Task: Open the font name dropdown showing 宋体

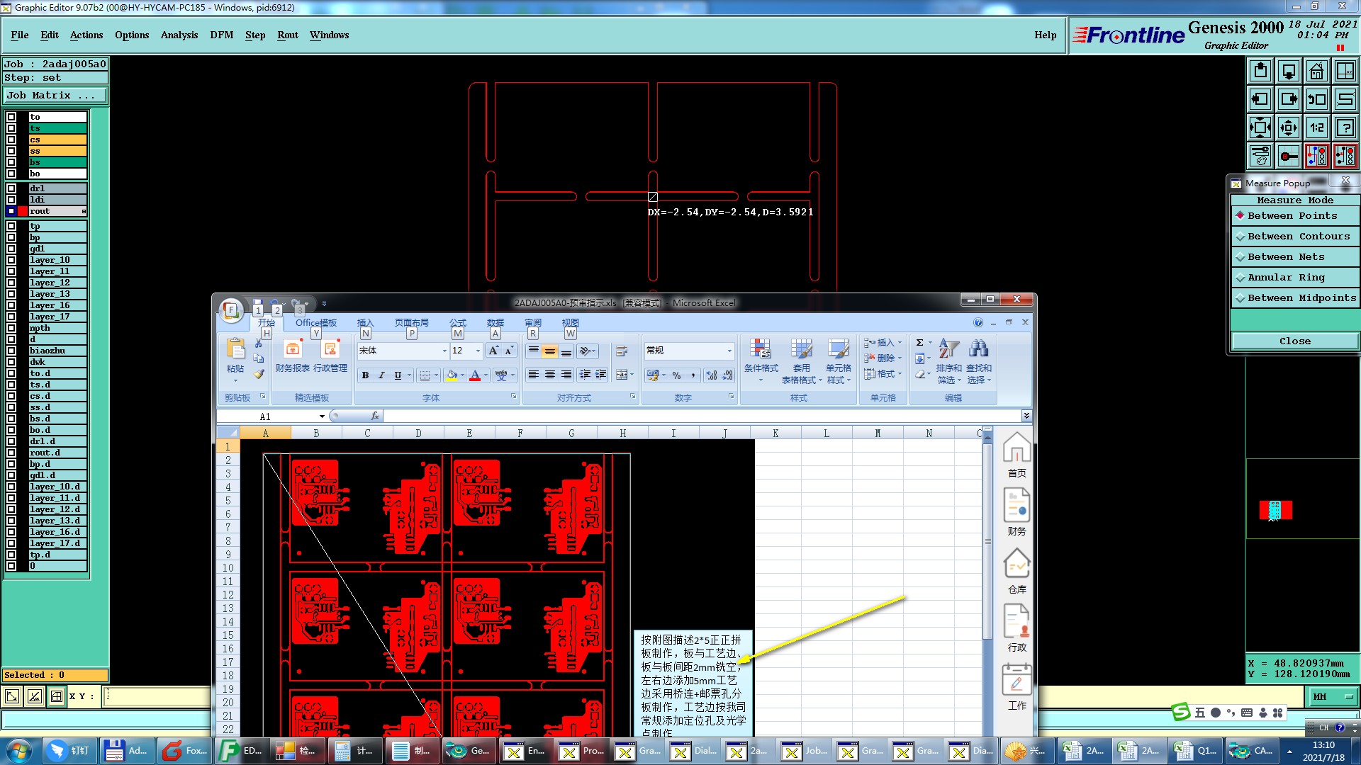Action: pyautogui.click(x=444, y=351)
